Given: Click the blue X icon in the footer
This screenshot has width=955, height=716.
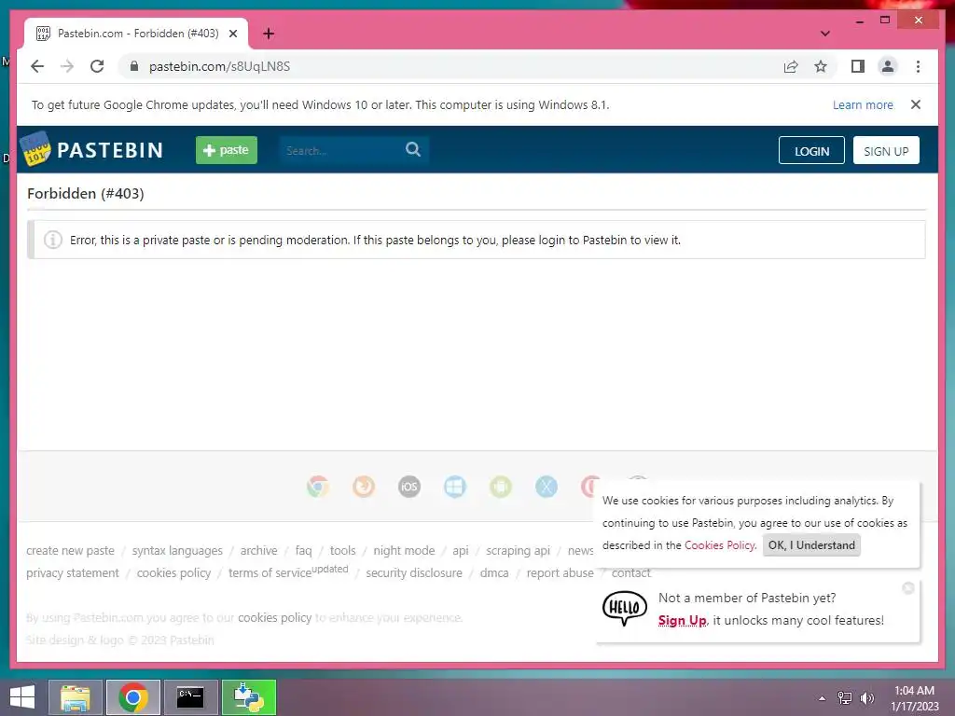Looking at the screenshot, I should click(547, 487).
